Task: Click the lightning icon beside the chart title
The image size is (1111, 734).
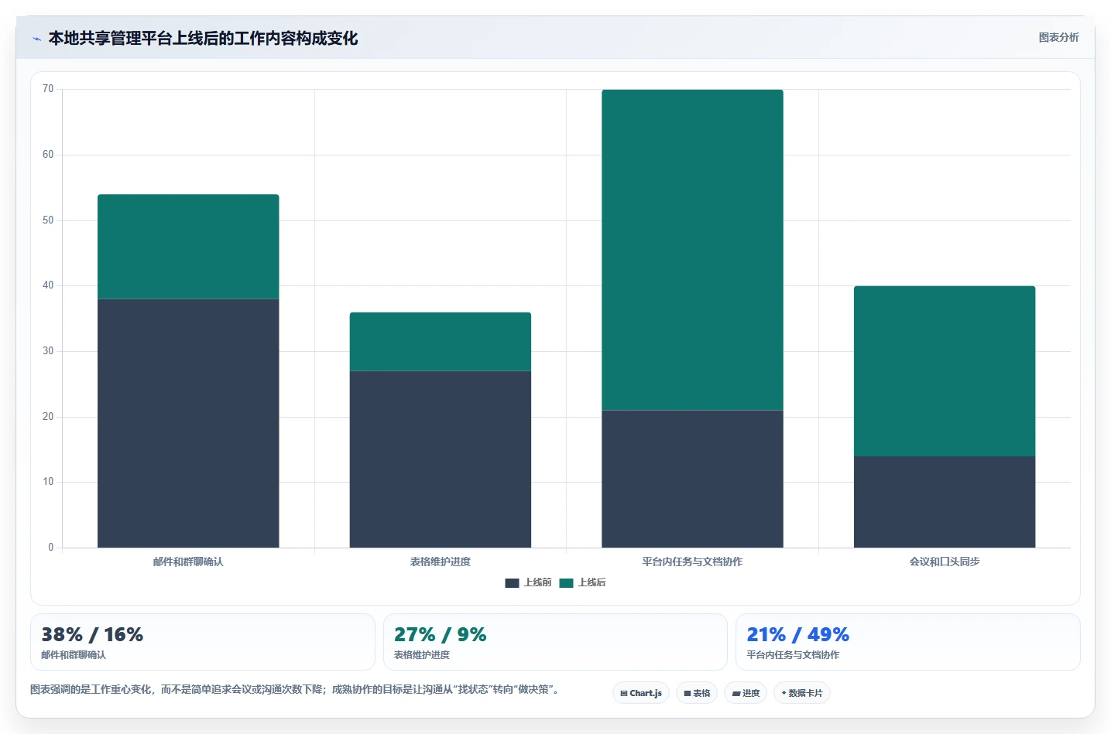Action: click(36, 39)
